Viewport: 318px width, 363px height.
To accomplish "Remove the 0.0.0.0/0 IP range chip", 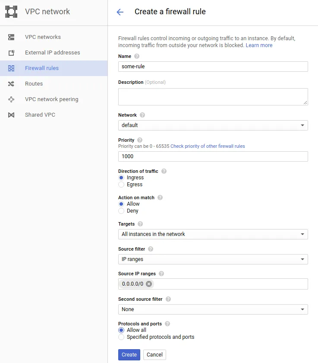I will [149, 284].
